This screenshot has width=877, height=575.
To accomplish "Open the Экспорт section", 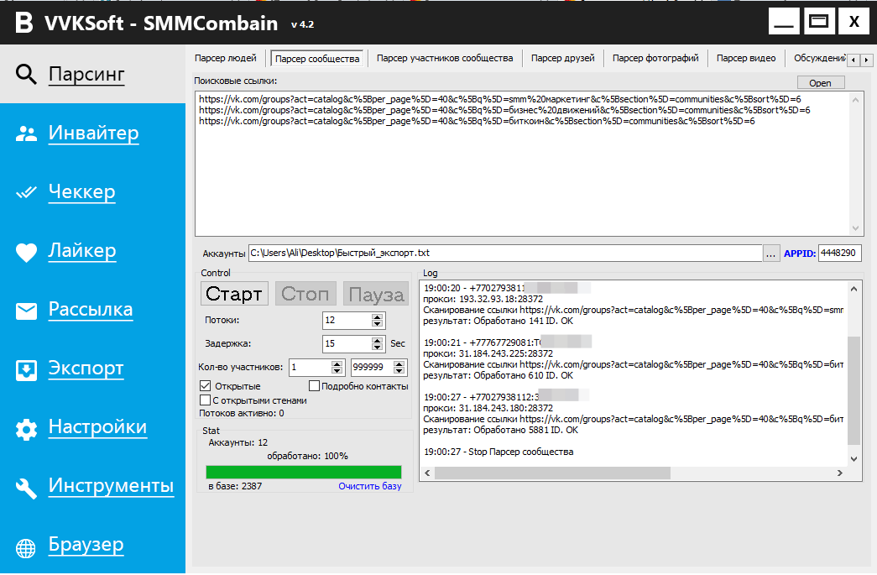I will (86, 368).
